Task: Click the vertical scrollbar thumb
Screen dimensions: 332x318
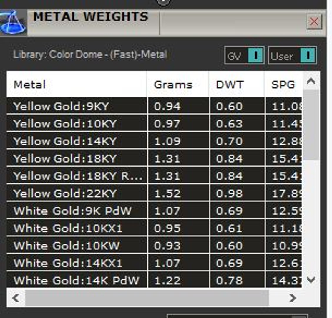Action: [x=311, y=125]
